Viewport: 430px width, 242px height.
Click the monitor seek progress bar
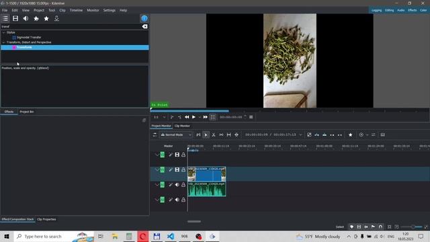pos(290,111)
